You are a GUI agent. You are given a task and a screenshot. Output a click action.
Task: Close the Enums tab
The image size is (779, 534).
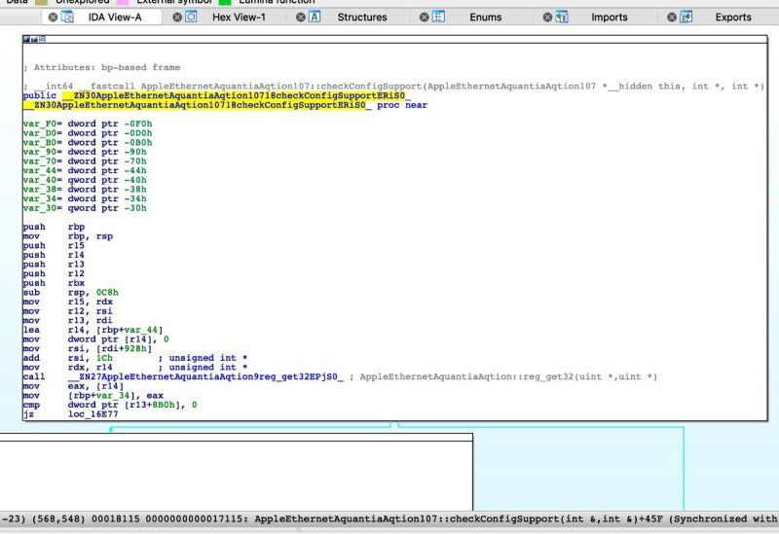(424, 18)
